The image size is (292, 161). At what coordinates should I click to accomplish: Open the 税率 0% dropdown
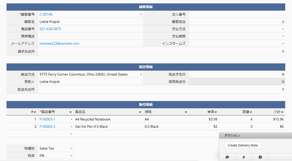pyautogui.click(x=72, y=156)
